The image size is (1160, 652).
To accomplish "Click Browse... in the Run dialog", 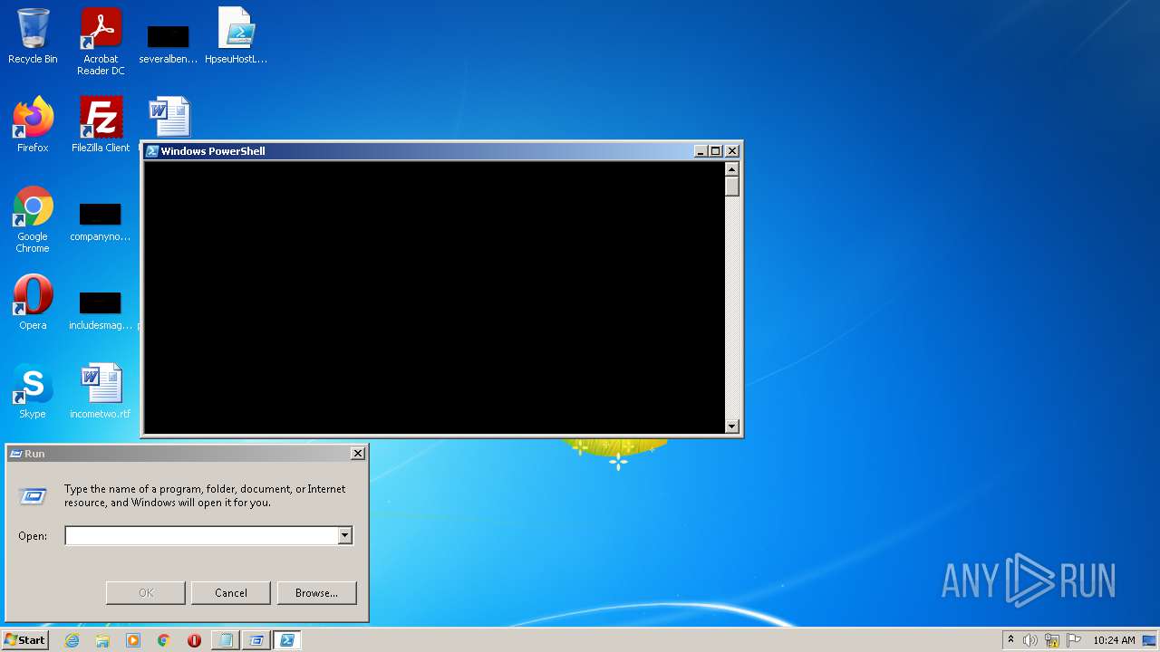I will (x=316, y=593).
